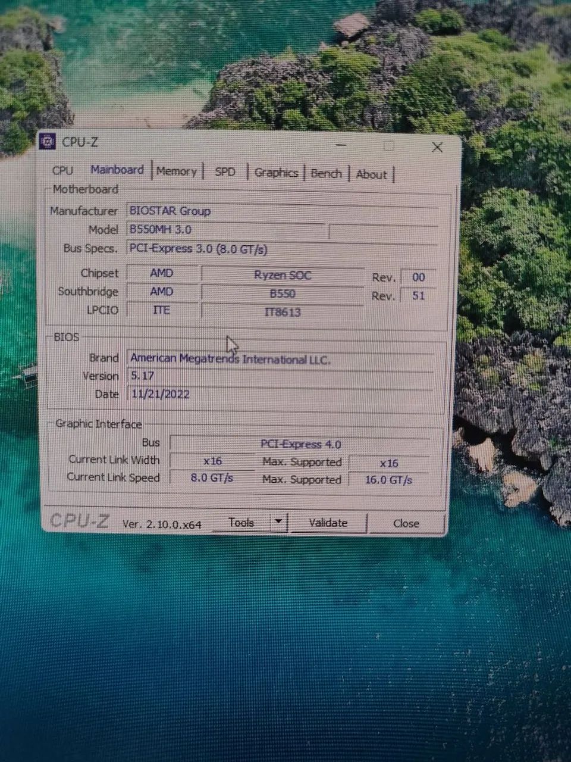Click the IT8613 LPCIO field

click(x=283, y=312)
